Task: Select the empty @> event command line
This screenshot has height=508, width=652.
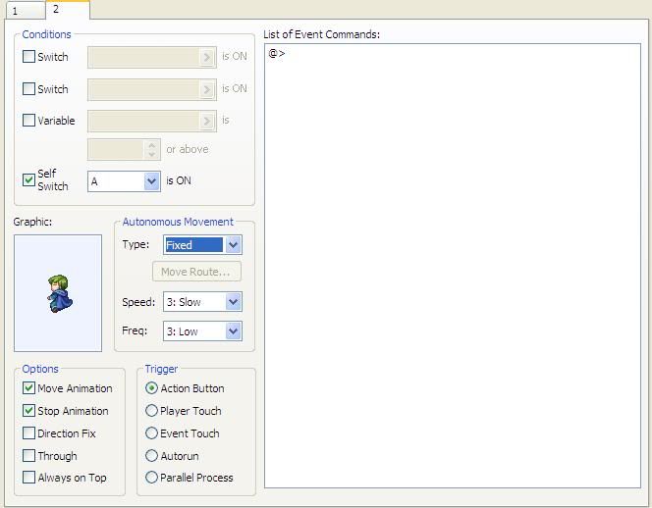Action: coord(278,54)
